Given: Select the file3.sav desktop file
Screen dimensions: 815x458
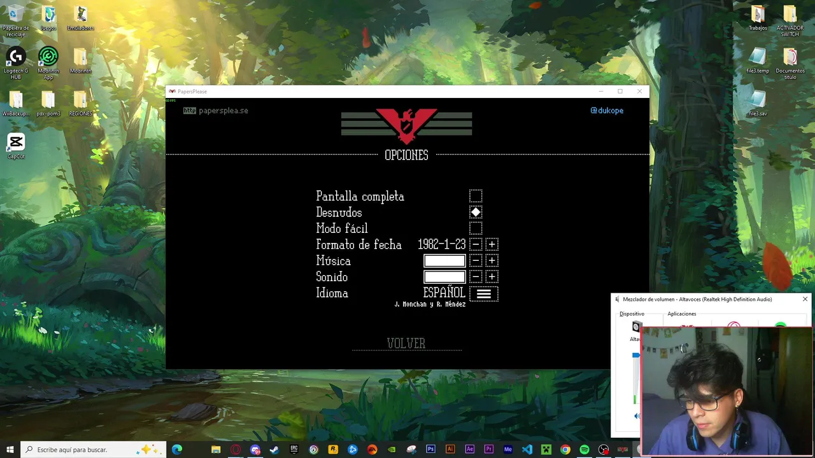Looking at the screenshot, I should pos(758,104).
